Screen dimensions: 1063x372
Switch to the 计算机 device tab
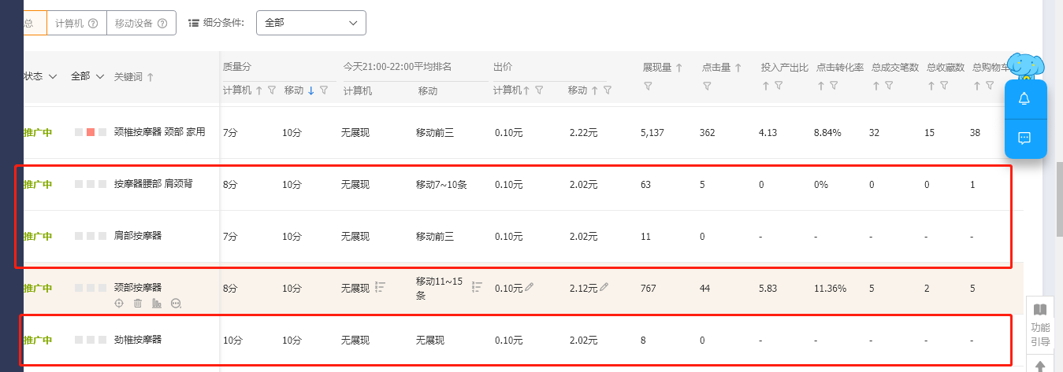coord(76,24)
